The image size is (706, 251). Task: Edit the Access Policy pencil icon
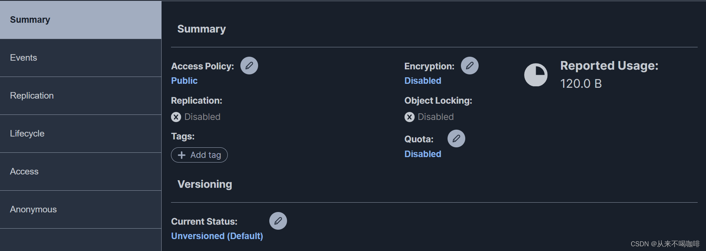coord(249,66)
